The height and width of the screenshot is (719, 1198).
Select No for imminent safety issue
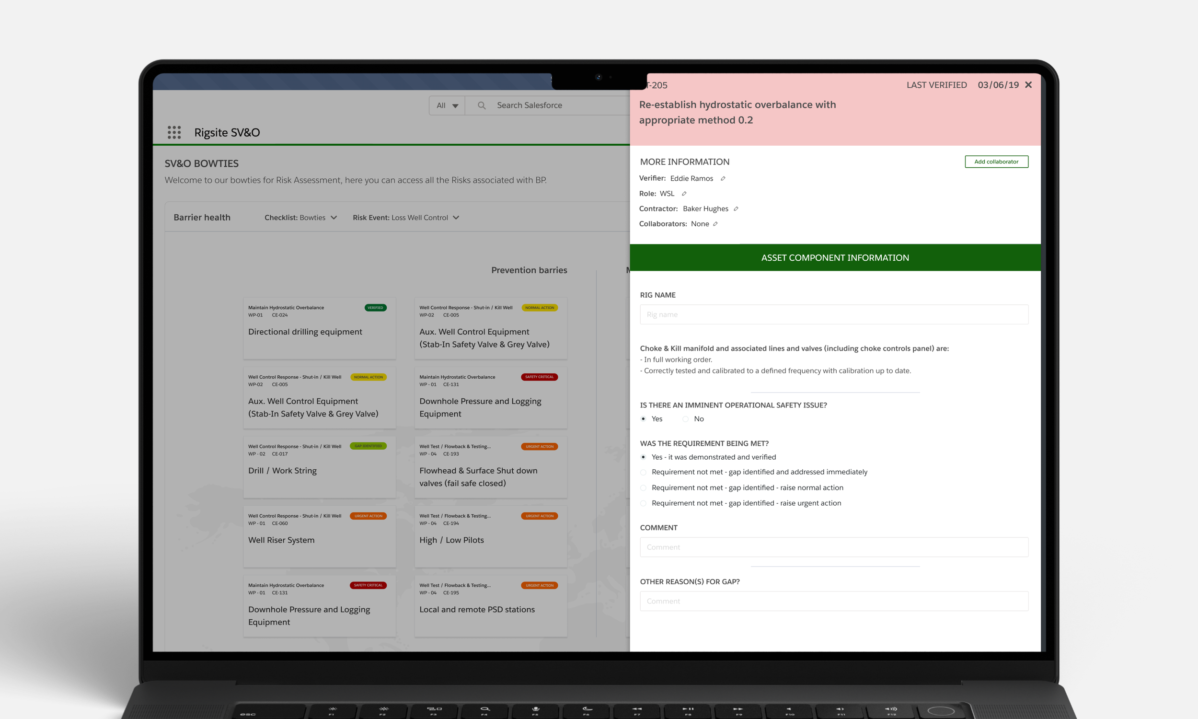[x=685, y=419]
